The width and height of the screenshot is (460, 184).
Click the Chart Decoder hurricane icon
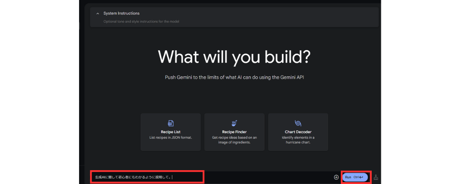[x=298, y=123]
